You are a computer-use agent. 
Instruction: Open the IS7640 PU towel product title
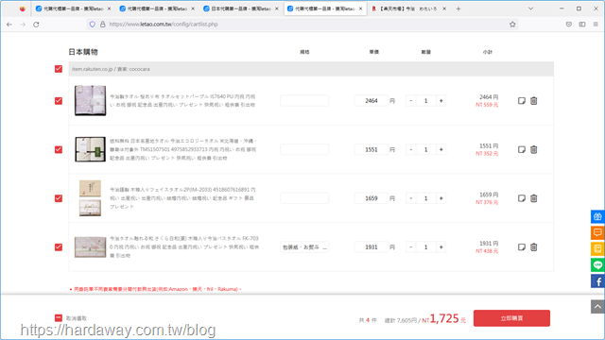182,101
